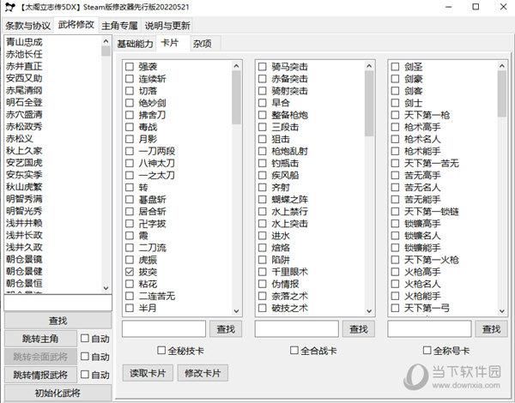Click the 跳转主角 button
The width and height of the screenshot is (515, 403).
(39, 339)
